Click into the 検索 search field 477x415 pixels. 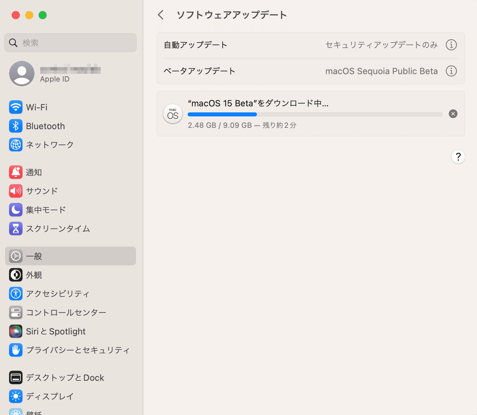pyautogui.click(x=70, y=43)
